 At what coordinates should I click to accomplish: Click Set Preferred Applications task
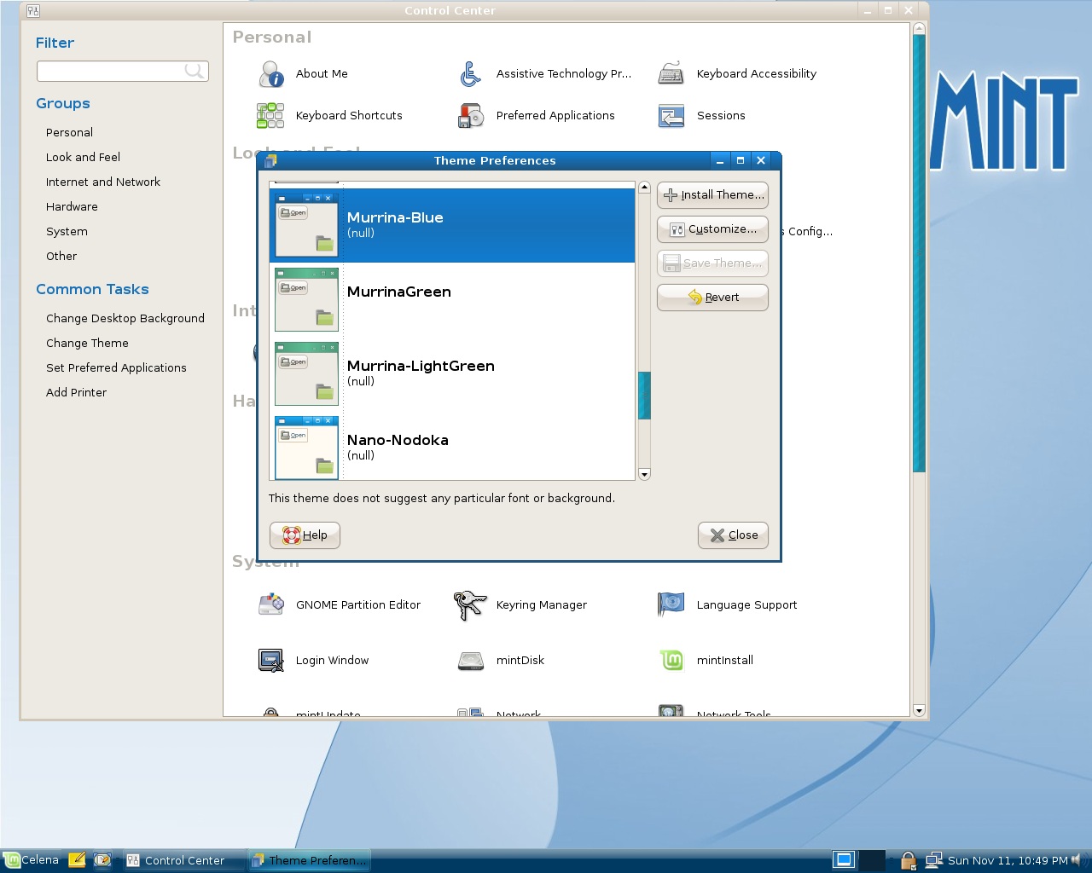click(x=116, y=368)
